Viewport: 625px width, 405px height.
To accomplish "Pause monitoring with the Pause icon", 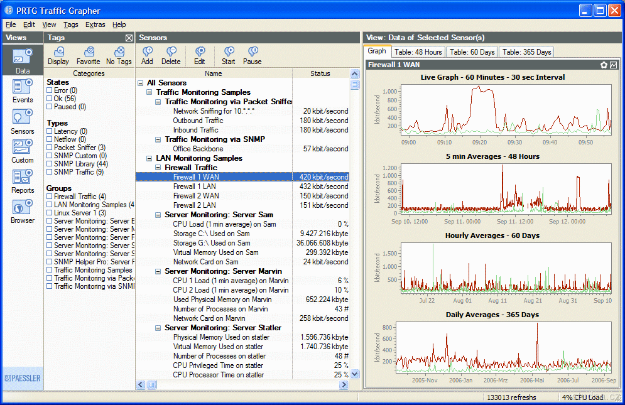I will 253,52.
